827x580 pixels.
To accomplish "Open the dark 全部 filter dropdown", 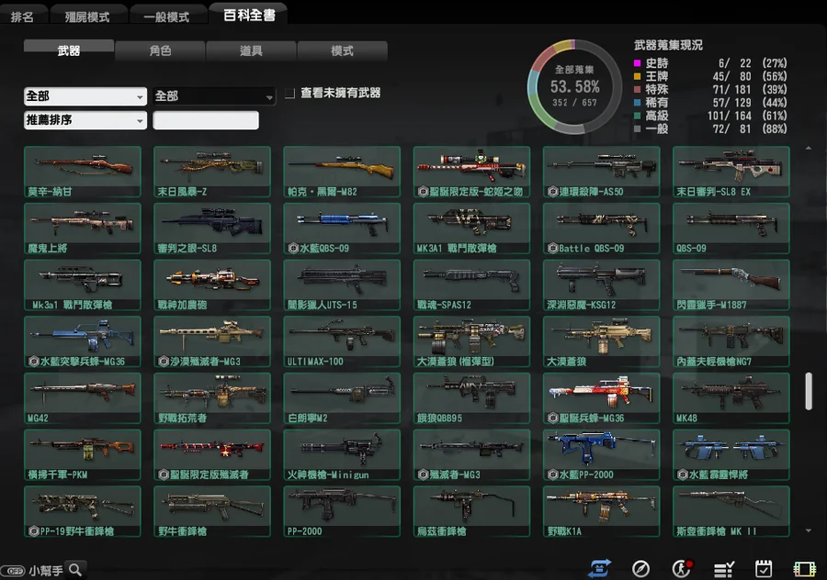I will pos(214,96).
